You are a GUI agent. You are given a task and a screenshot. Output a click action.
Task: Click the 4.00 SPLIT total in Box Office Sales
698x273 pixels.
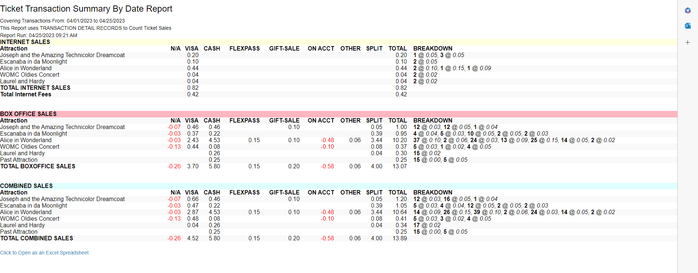[377, 166]
